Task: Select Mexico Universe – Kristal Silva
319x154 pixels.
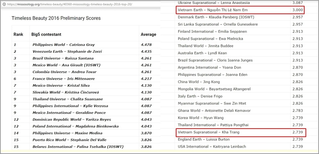Action: point(61,85)
